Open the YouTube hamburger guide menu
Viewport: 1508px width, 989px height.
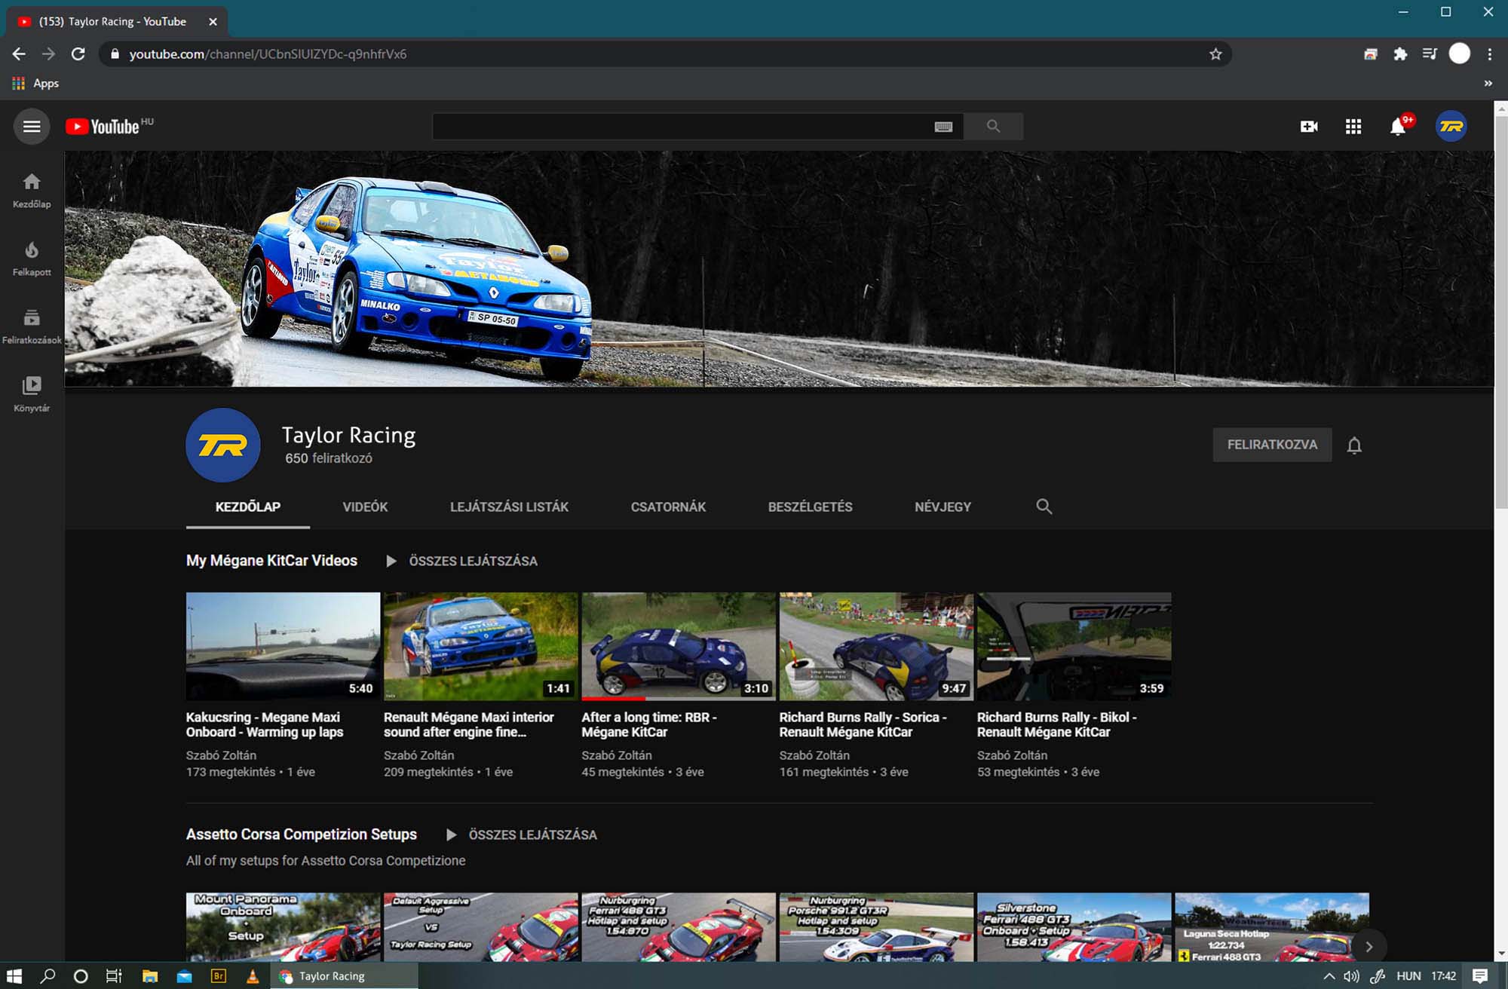click(32, 127)
